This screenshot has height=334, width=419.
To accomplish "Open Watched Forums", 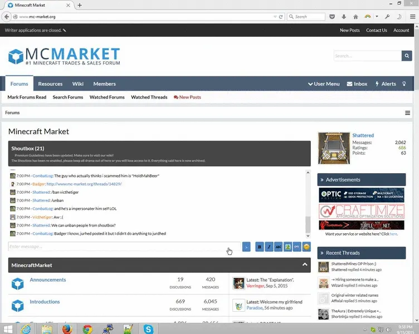I will tap(107, 97).
